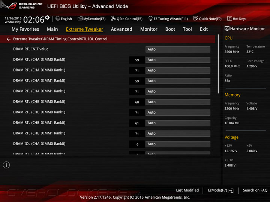Click the settings list scrollbar
Image resolution: width=270 pixels, height=202 pixels.
[x=218, y=64]
